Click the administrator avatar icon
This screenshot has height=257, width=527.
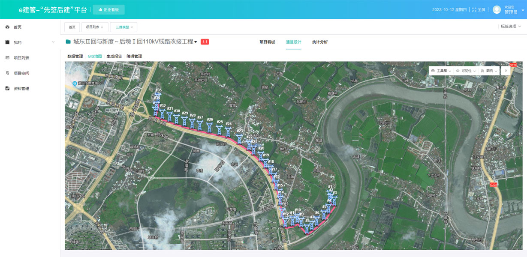click(497, 9)
